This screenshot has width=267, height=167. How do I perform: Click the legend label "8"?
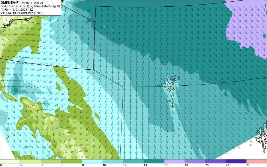pos(83,165)
